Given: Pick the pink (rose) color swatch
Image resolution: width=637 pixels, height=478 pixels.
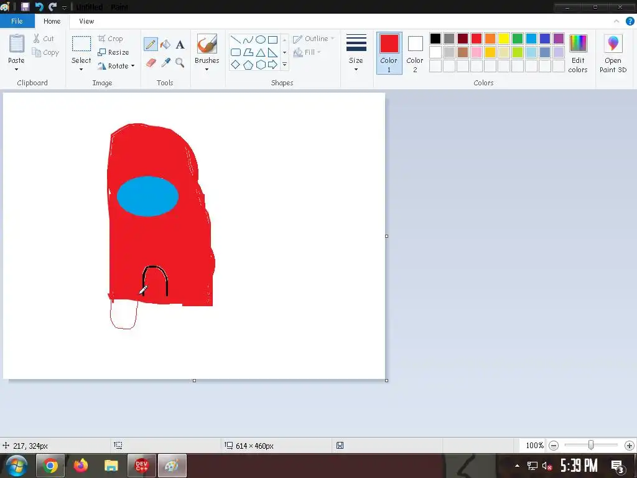Looking at the screenshot, I should (476, 52).
